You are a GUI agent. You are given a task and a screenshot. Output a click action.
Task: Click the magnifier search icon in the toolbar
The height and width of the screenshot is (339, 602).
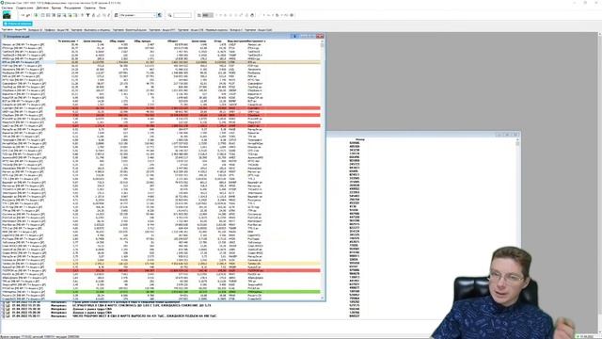[x=169, y=15]
